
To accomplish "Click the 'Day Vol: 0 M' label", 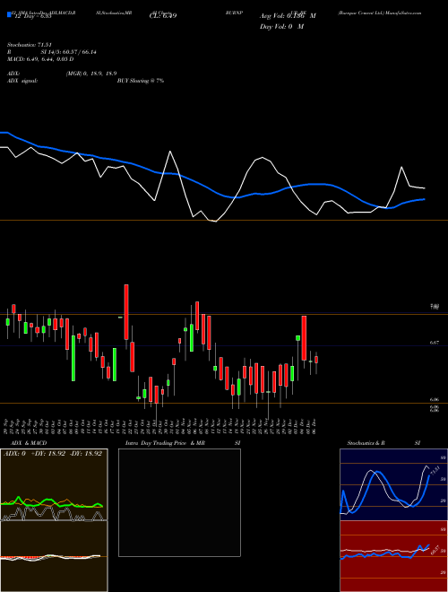I will click(281, 27).
